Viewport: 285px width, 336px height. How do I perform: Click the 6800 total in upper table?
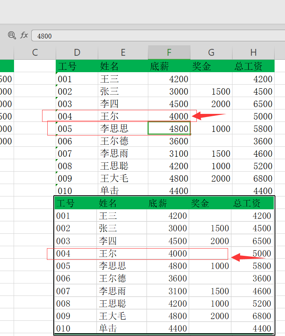(253, 178)
